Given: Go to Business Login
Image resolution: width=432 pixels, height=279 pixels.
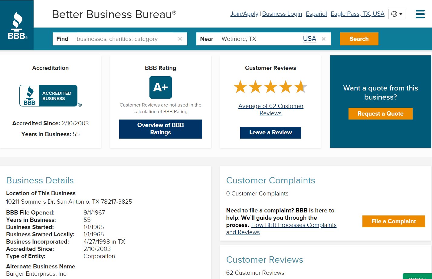Looking at the screenshot, I should pos(282,14).
